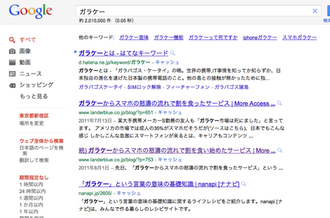The width and height of the screenshot is (330, 218).
Task: Preview the nanapi result via its magnifier
Action: (x=244, y=184)
